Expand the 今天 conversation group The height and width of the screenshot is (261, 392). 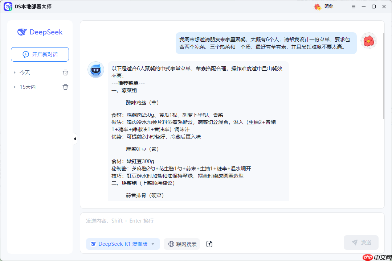[x=14, y=72]
